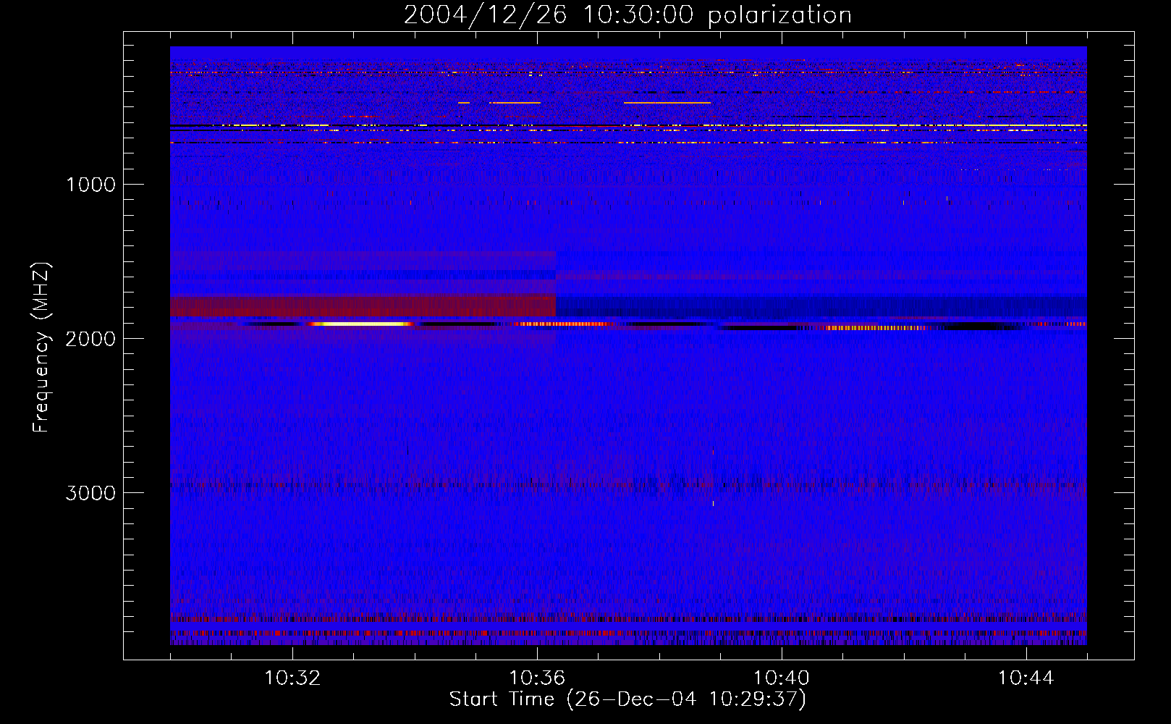Select the 2000 frequency axis label

click(x=90, y=339)
